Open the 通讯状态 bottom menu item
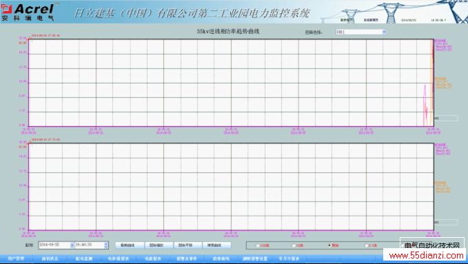The height and width of the screenshot is (264, 468). click(50, 258)
